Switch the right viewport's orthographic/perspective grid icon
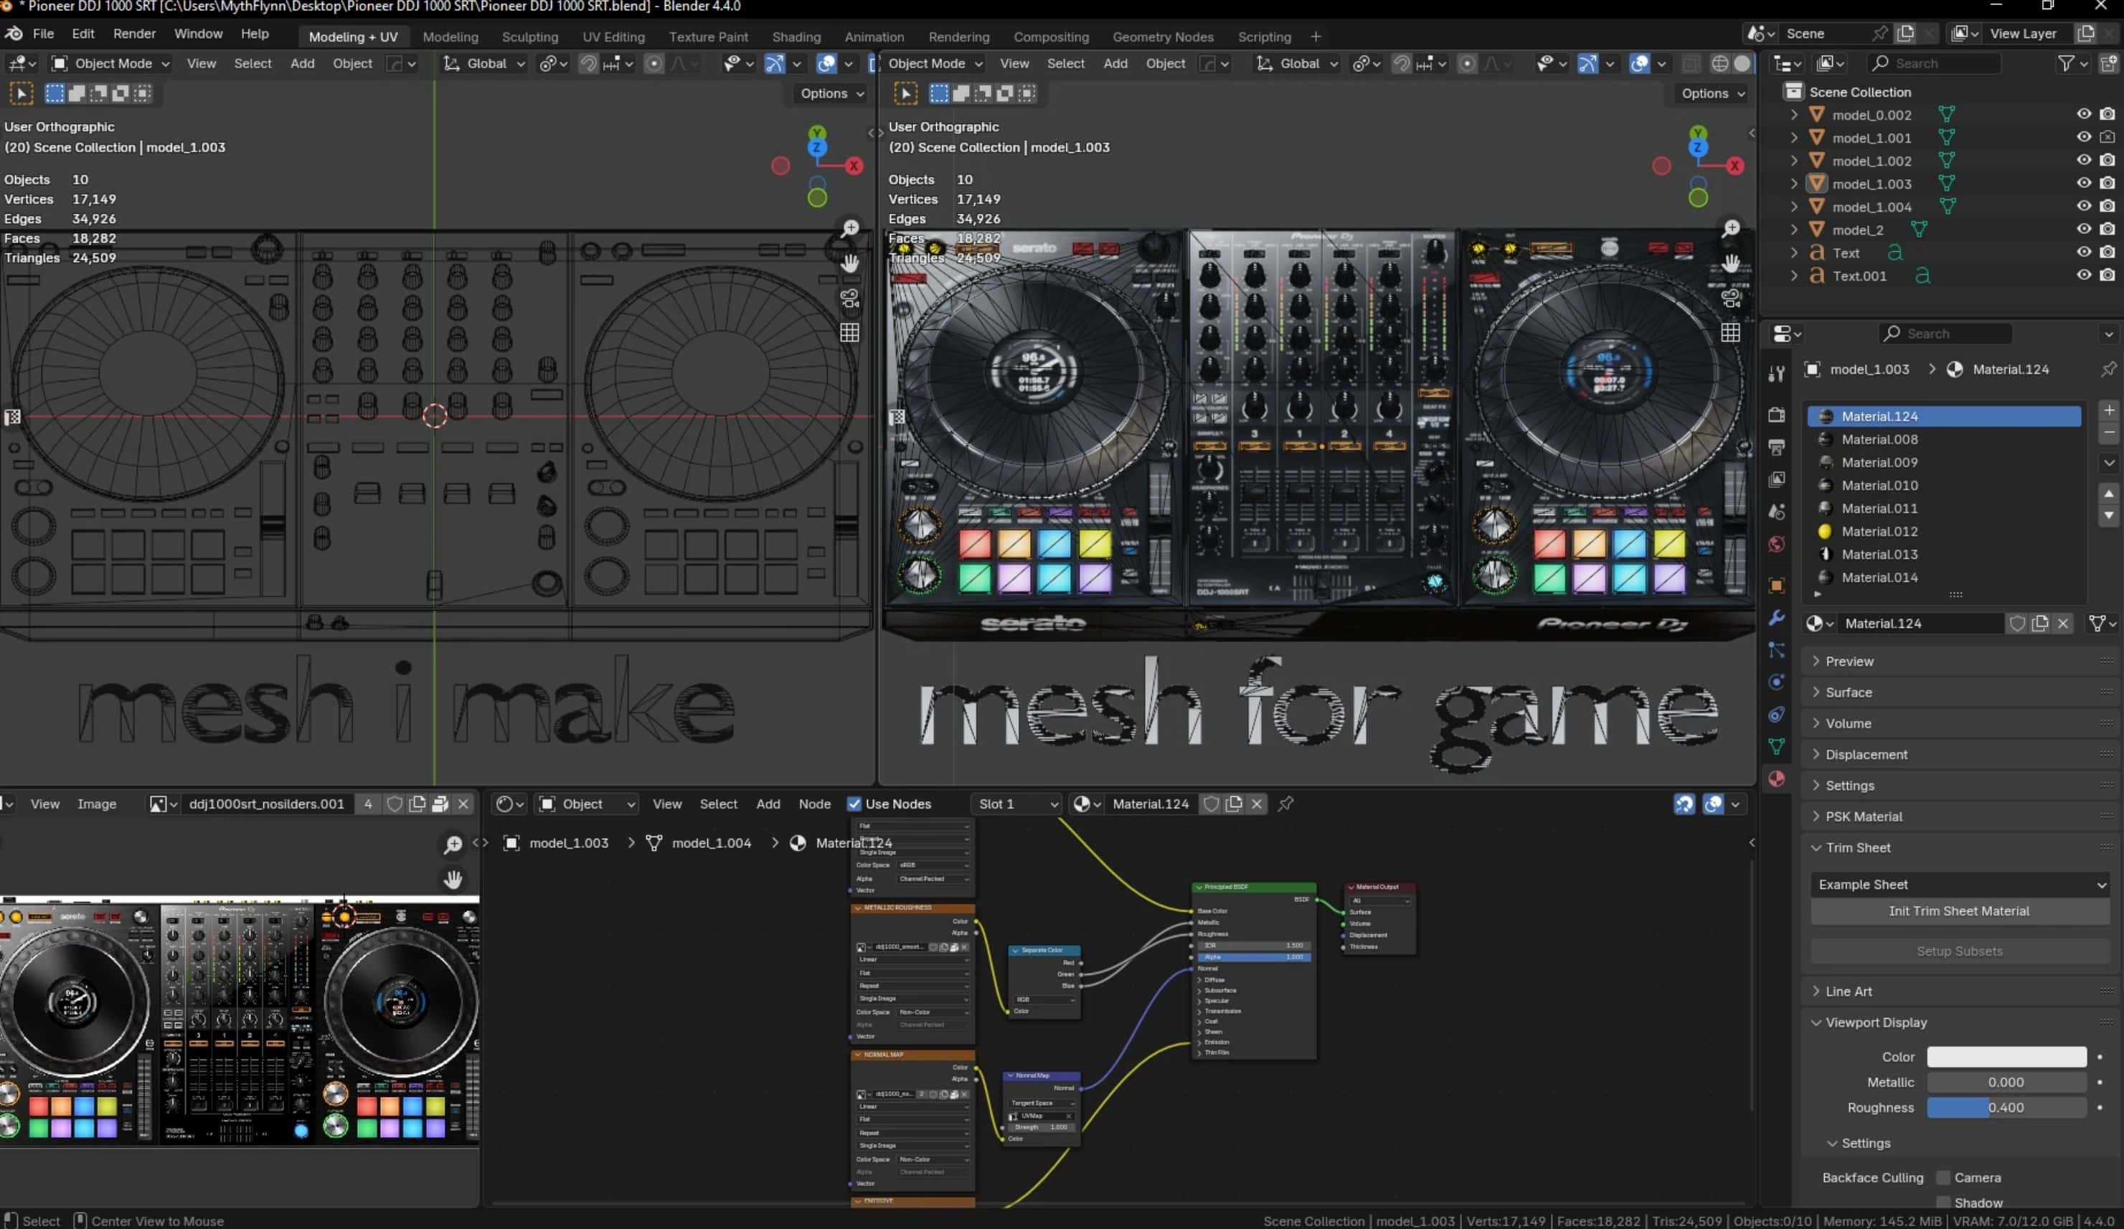This screenshot has height=1229, width=2124. 1730,332
